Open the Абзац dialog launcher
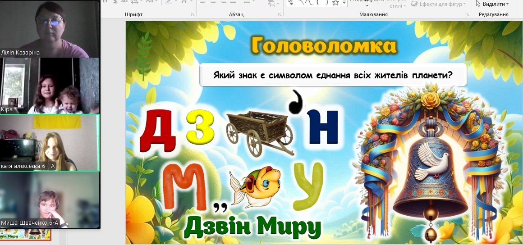The height and width of the screenshot is (245, 523). pos(280,15)
